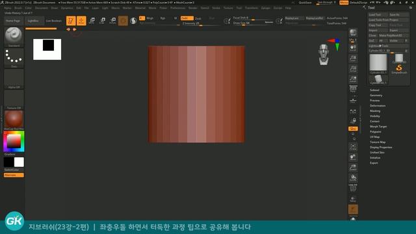Click the Sculptris Pro icon
Viewport: 416px width, 234px height.
tap(133, 20)
